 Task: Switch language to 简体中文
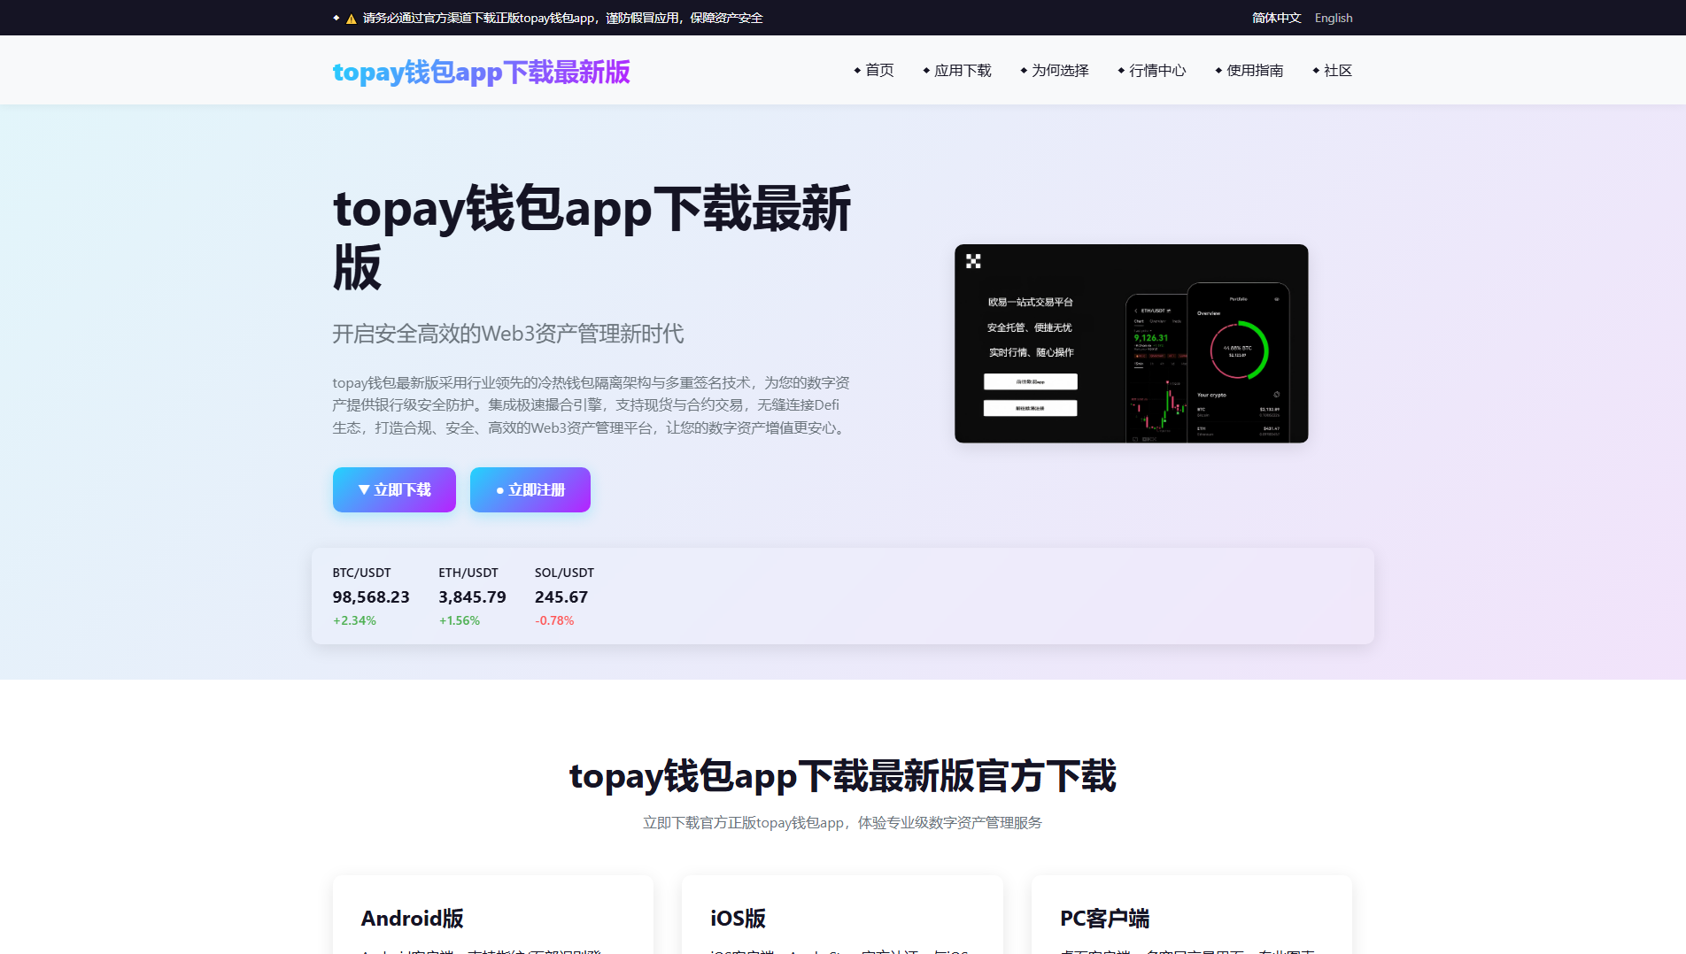[x=1276, y=18]
